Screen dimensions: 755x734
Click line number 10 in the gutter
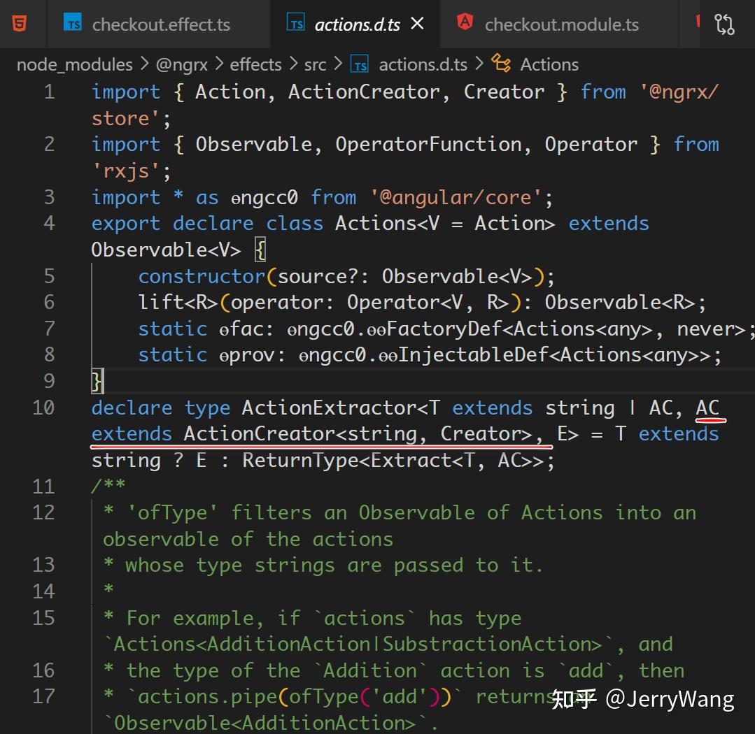(x=44, y=408)
